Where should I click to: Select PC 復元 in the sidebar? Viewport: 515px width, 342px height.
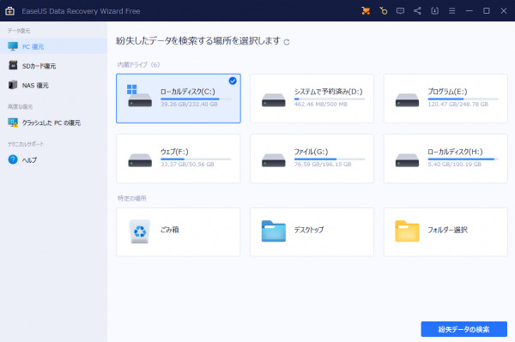point(53,46)
